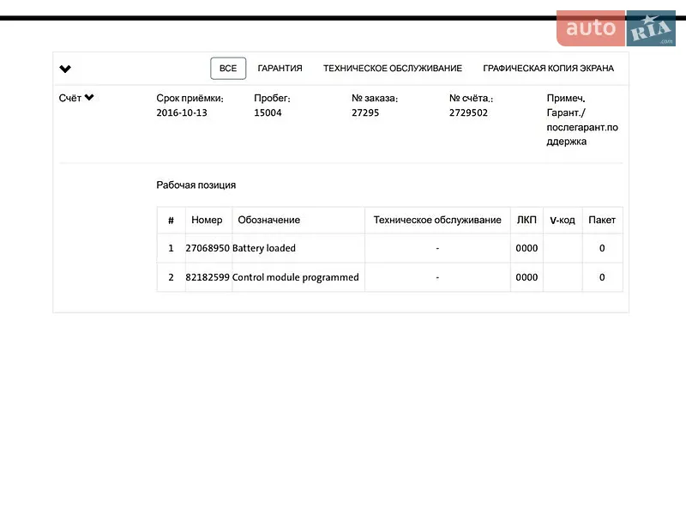Screen dimensions: 686x515
Task: Click acceptance date 2016-10-13
Action: (x=182, y=112)
